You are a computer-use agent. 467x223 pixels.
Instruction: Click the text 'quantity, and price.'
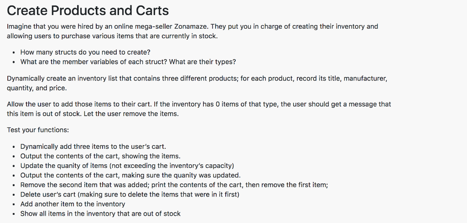[37, 88]
